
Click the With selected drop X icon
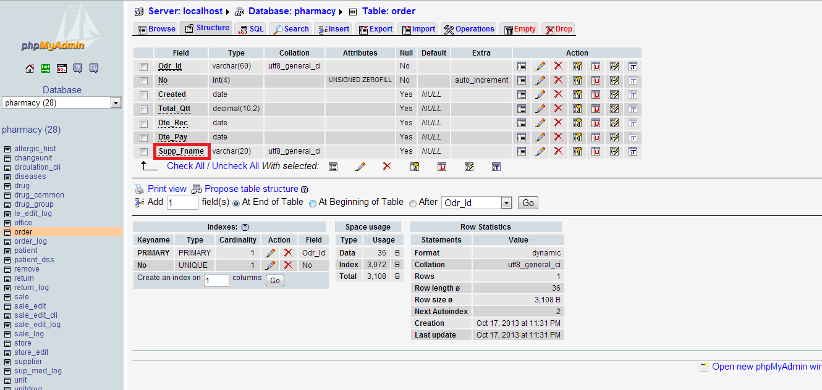(388, 167)
